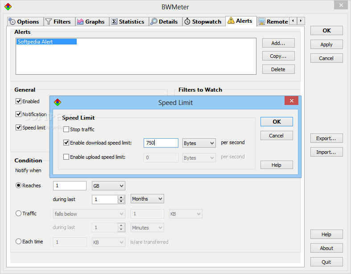Click the BWMeter app icon in title bar

8,7
